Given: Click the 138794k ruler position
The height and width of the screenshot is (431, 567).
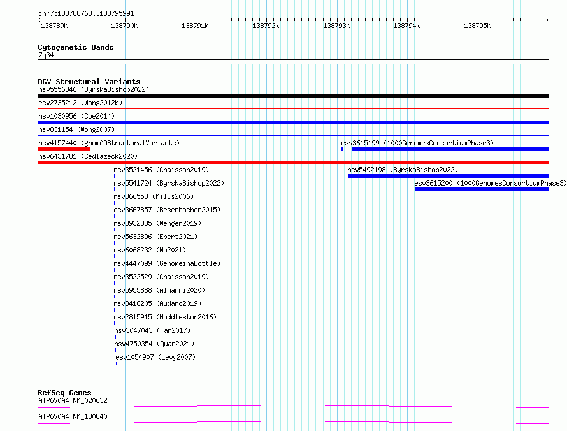Looking at the screenshot, I should (406, 26).
